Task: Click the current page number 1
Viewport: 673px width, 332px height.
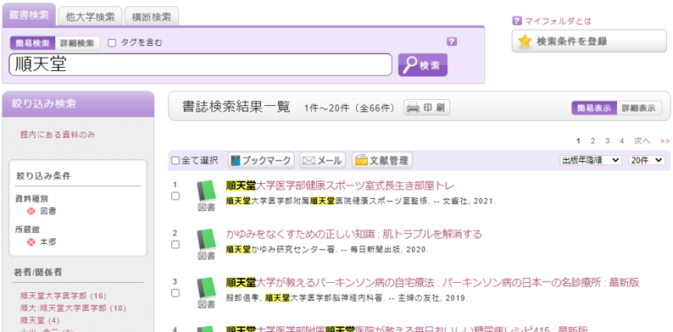Action: tap(578, 141)
